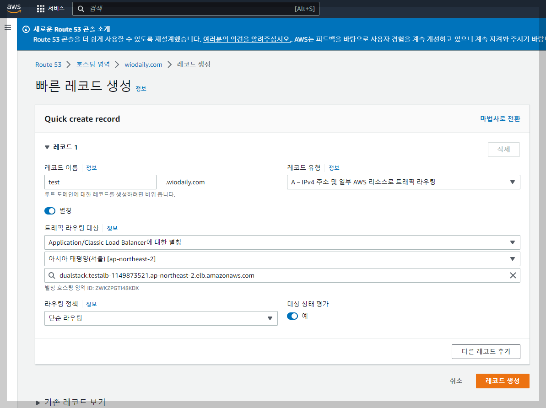Click the Quick create record heading
Image resolution: width=546 pixels, height=408 pixels.
(x=82, y=119)
